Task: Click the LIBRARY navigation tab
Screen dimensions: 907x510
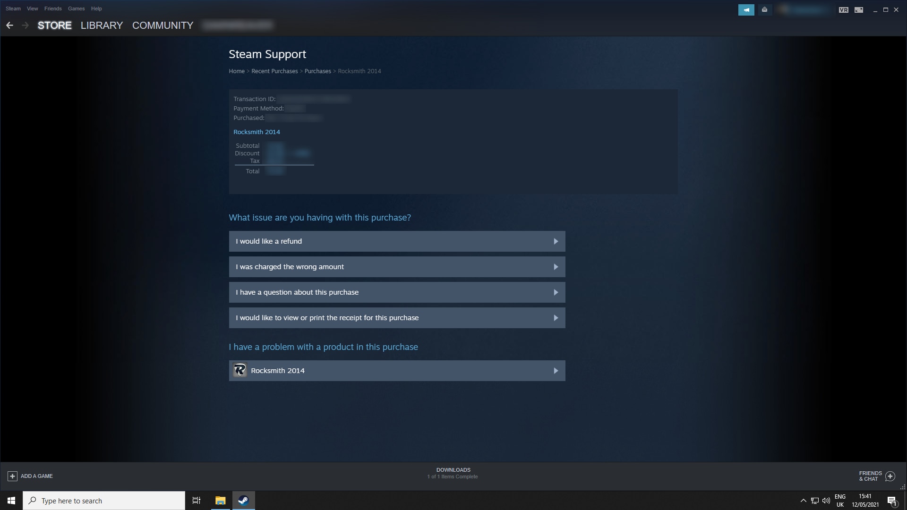Action: pos(102,25)
